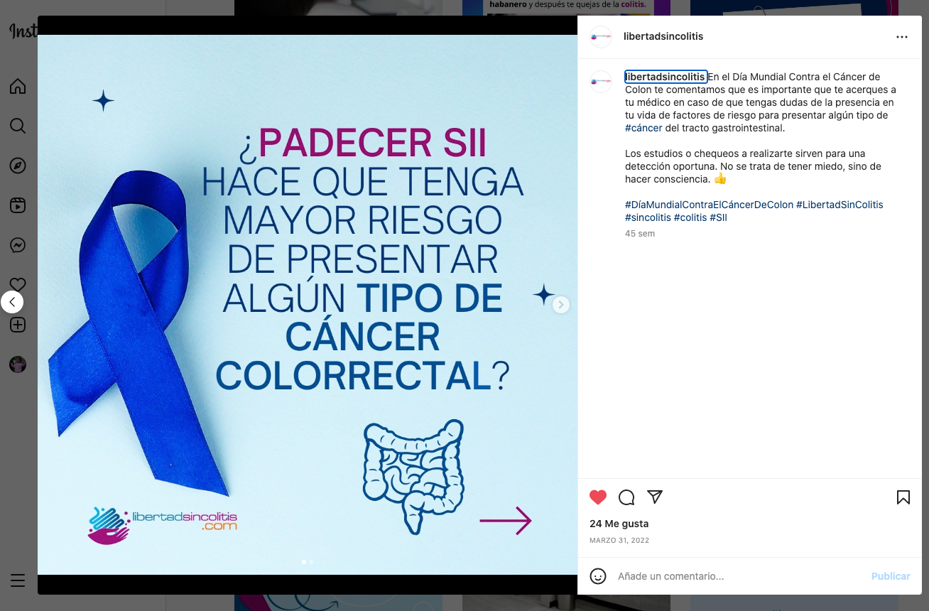This screenshot has width=929, height=611.
Task: Open the Home icon in sidebar
Action: (18, 87)
